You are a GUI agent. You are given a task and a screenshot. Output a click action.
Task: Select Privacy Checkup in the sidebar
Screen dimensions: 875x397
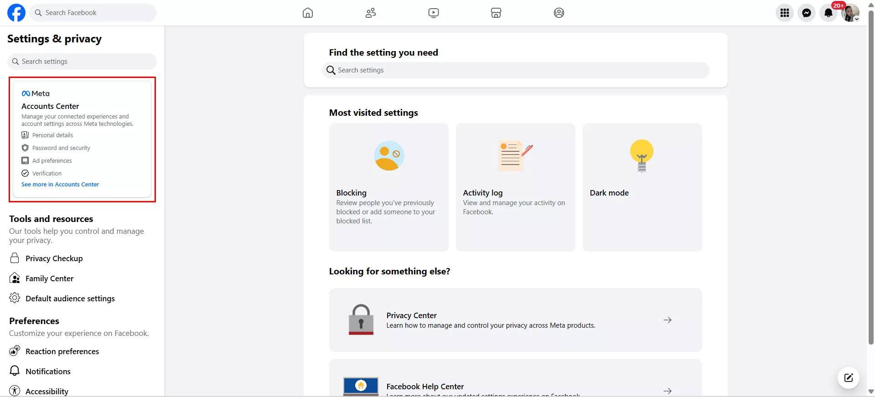point(54,258)
